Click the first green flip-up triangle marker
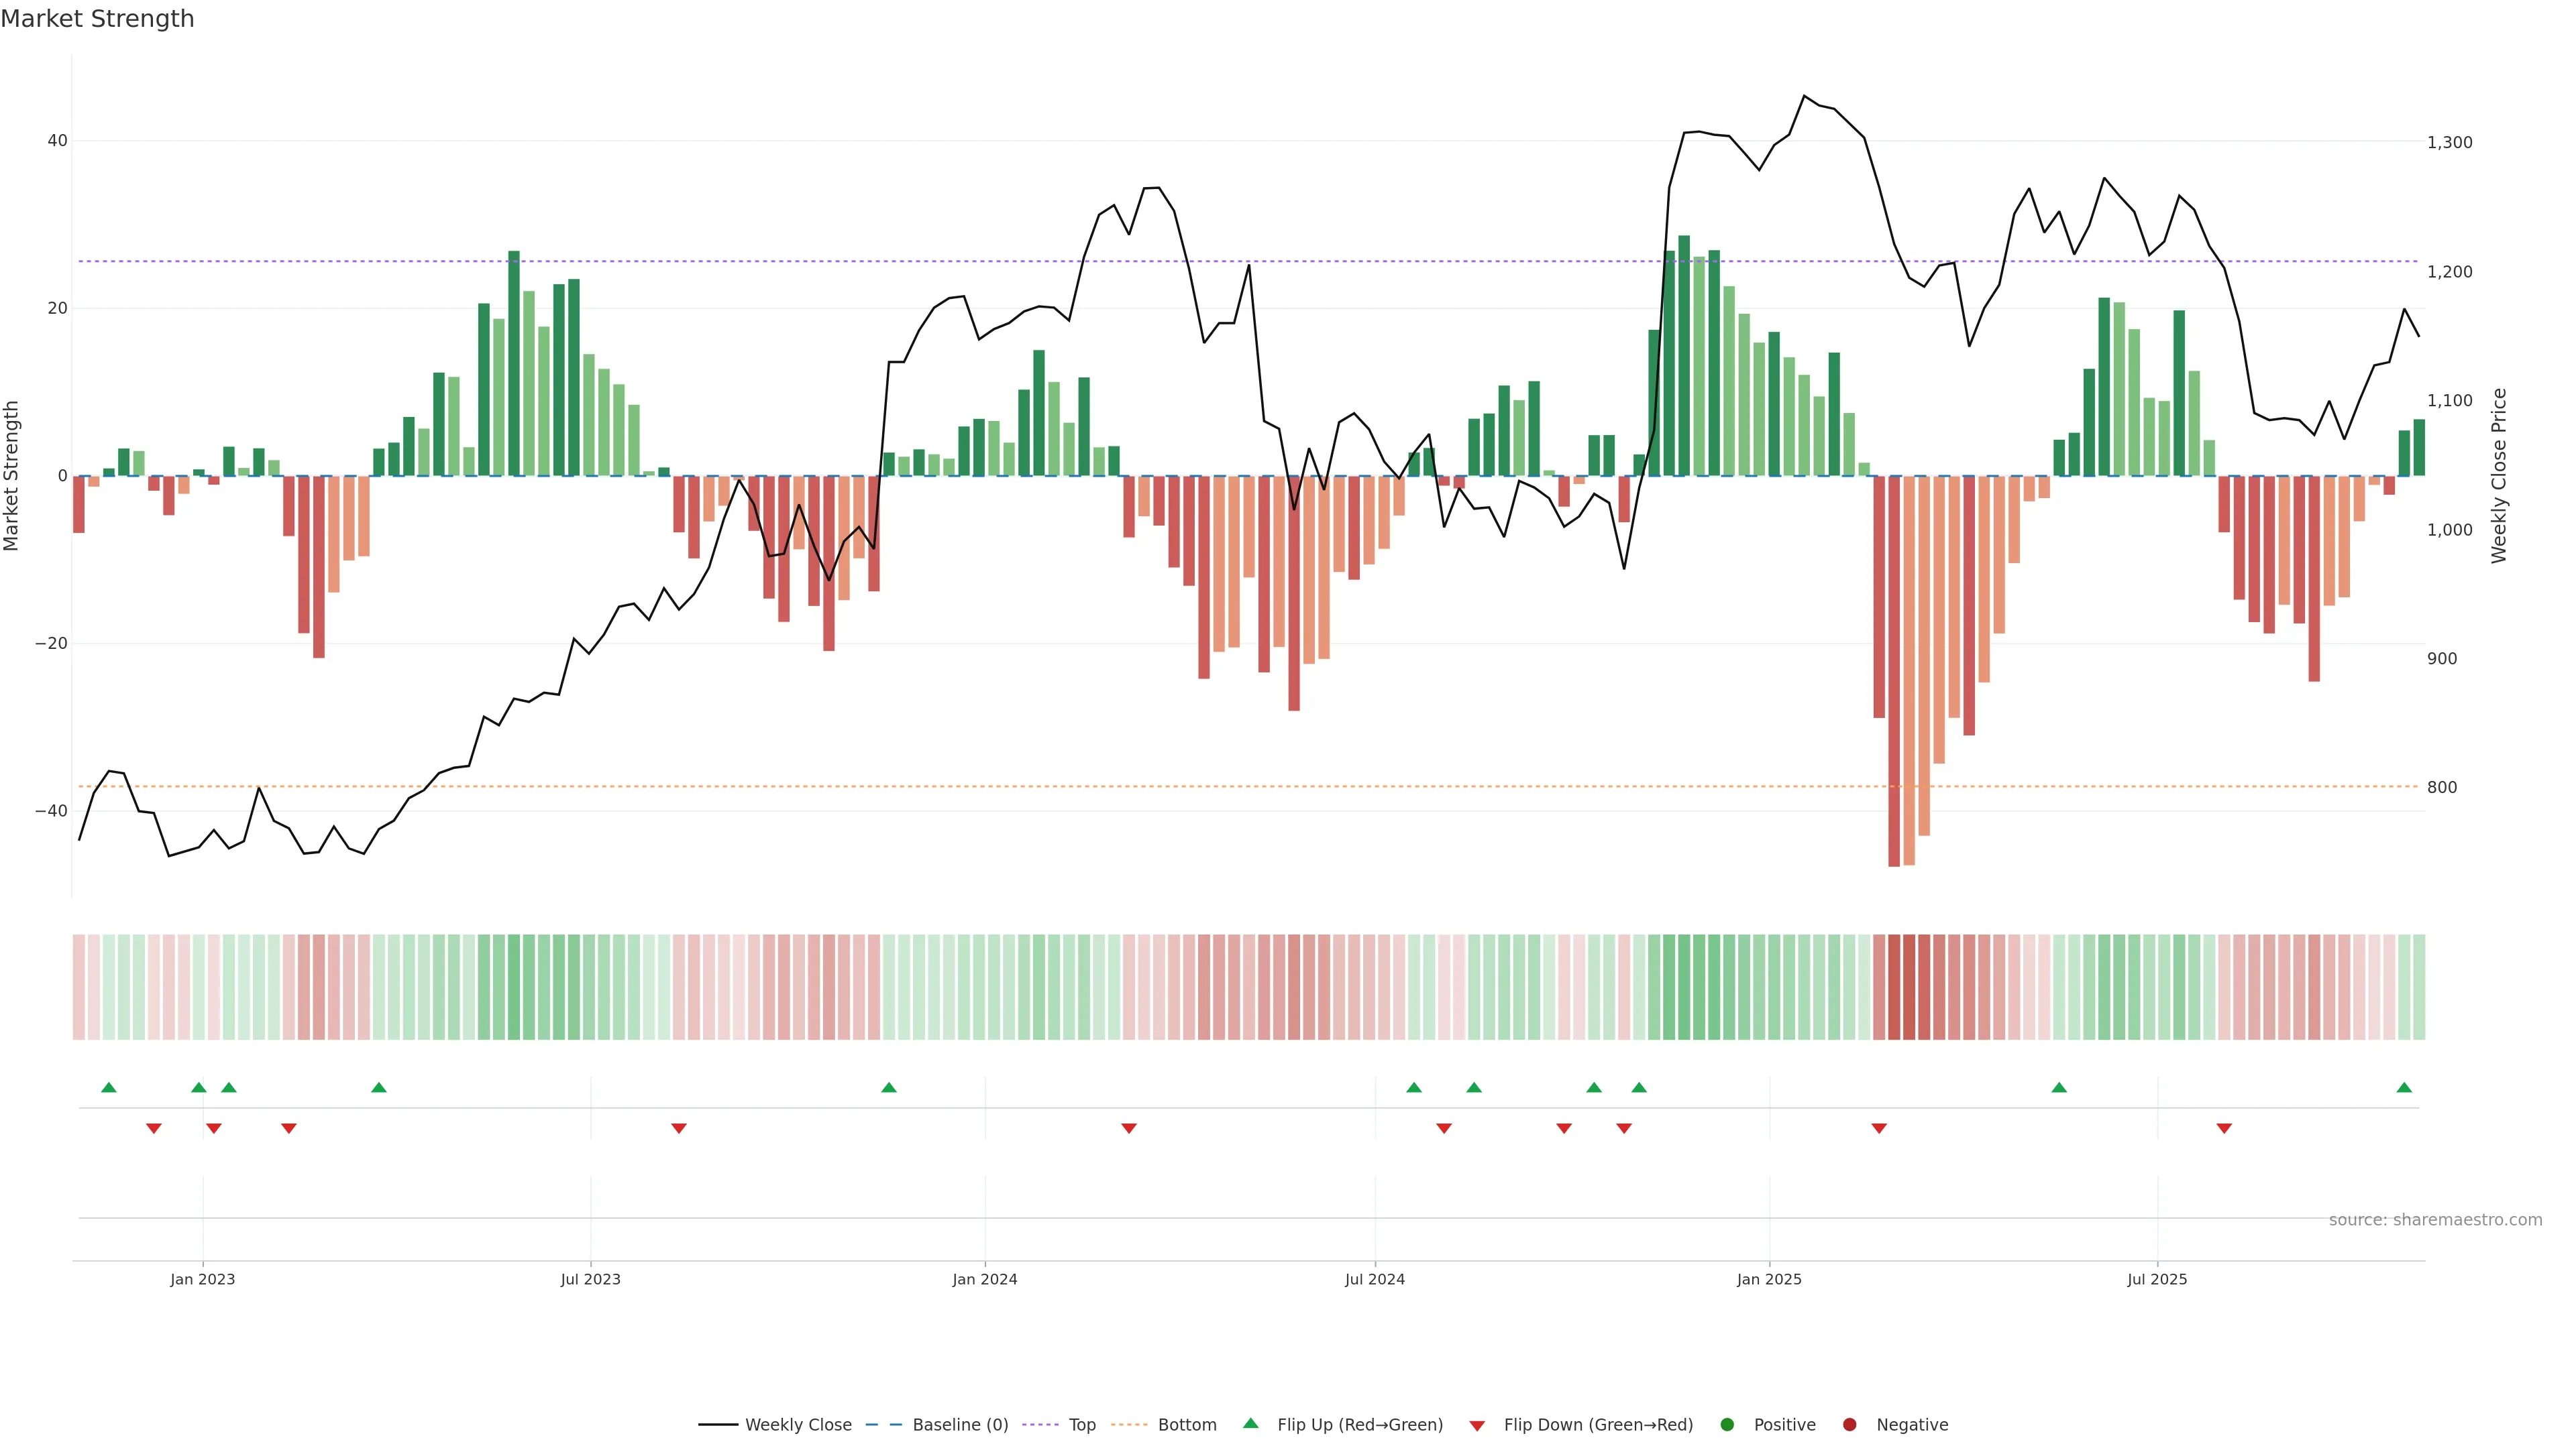2576x1448 pixels. pos(109,1087)
